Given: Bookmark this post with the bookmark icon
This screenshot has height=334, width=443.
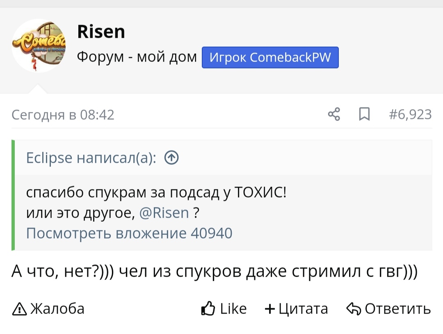Looking at the screenshot, I should (x=364, y=114).
